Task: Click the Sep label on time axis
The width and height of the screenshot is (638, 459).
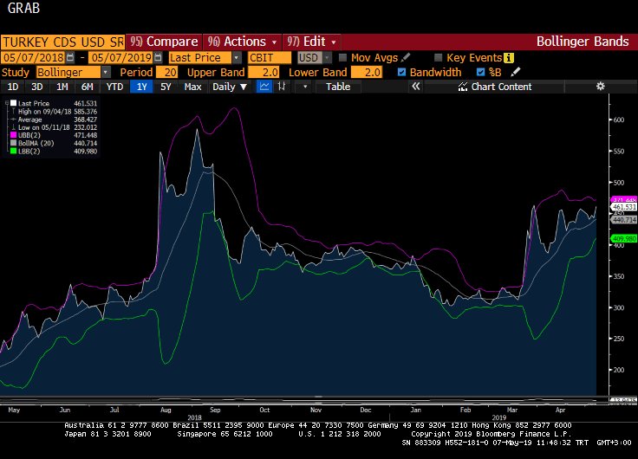Action: (215, 410)
